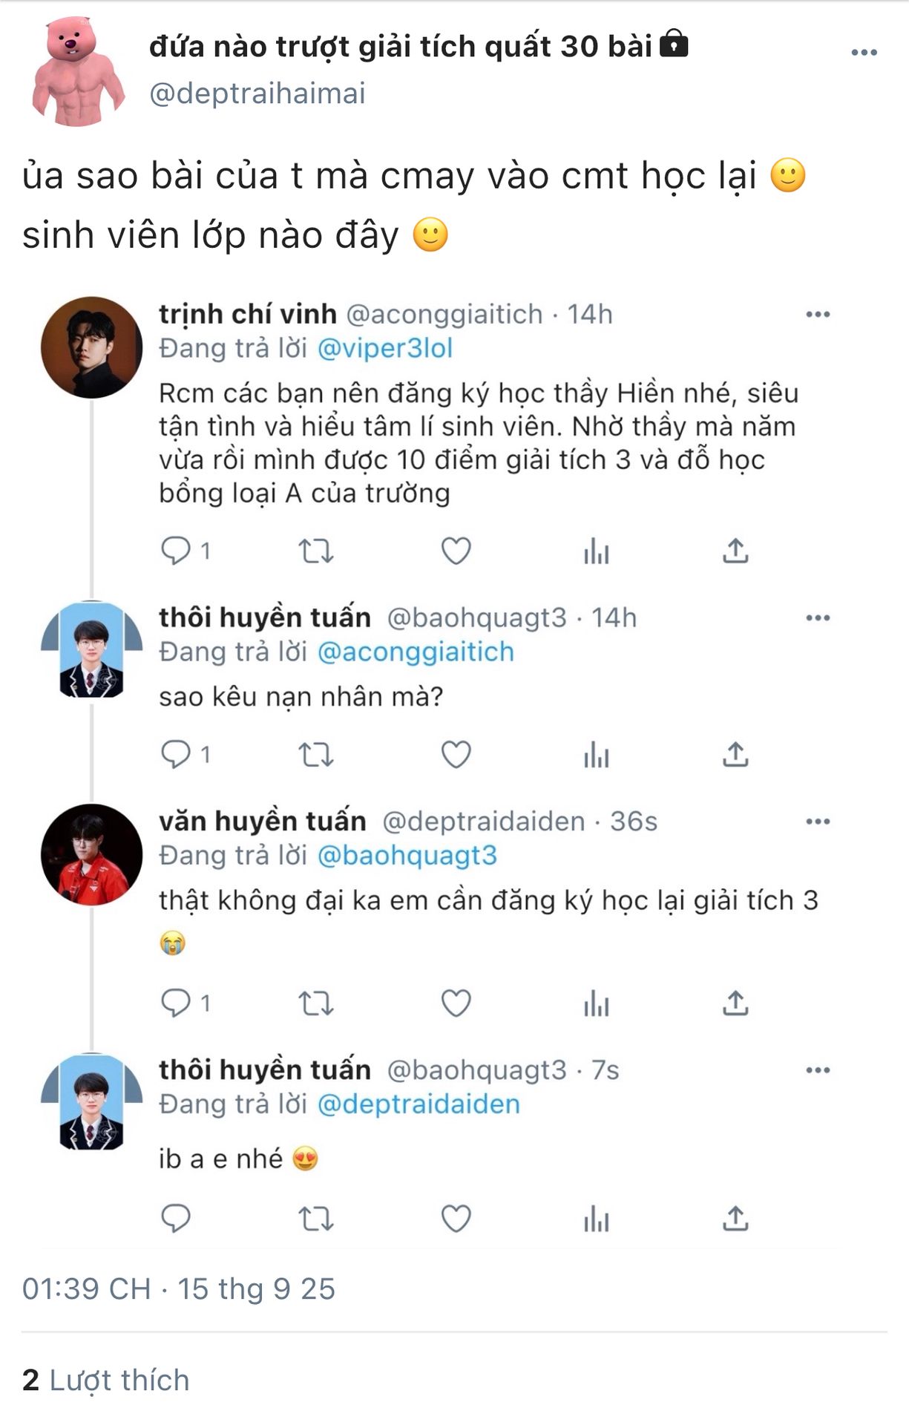View the 2 Lượt thích likes list
Viewport: 909px width, 1425px height.
(106, 1380)
